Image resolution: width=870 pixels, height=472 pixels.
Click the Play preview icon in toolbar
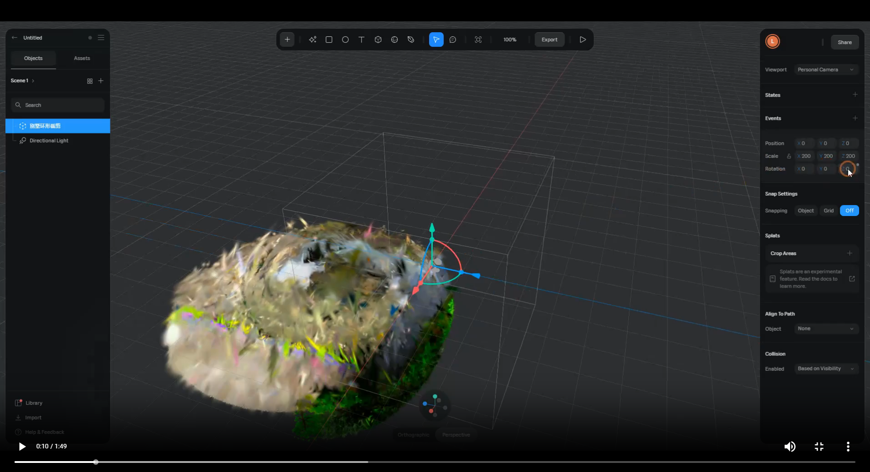pos(583,40)
